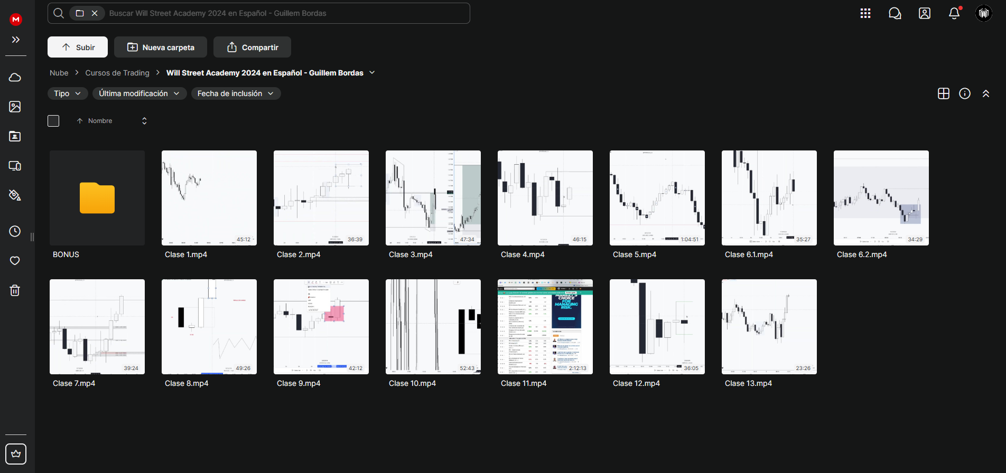The height and width of the screenshot is (473, 1006).
Task: Select Clase 2.mp4 thumbnail
Action: click(321, 198)
